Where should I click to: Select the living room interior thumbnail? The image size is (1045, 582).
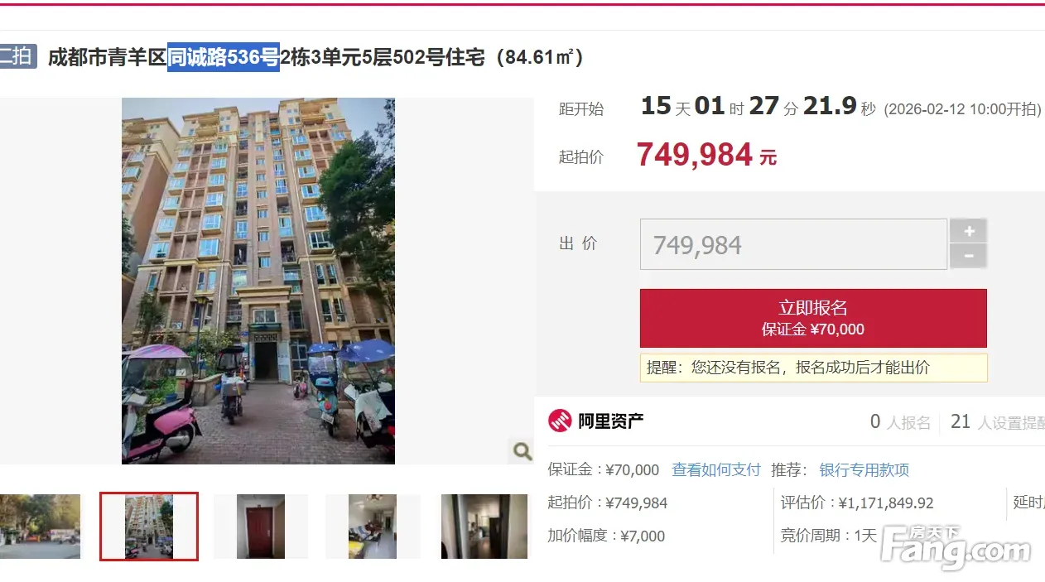click(x=373, y=527)
